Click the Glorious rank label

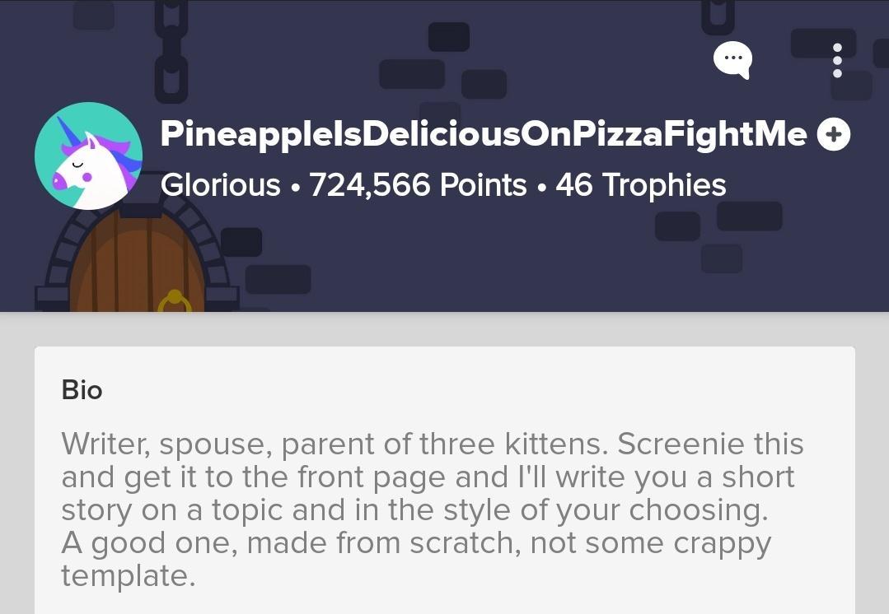(220, 184)
